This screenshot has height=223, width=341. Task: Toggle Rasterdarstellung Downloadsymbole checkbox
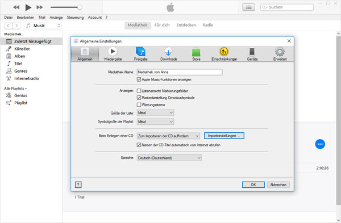139,98
